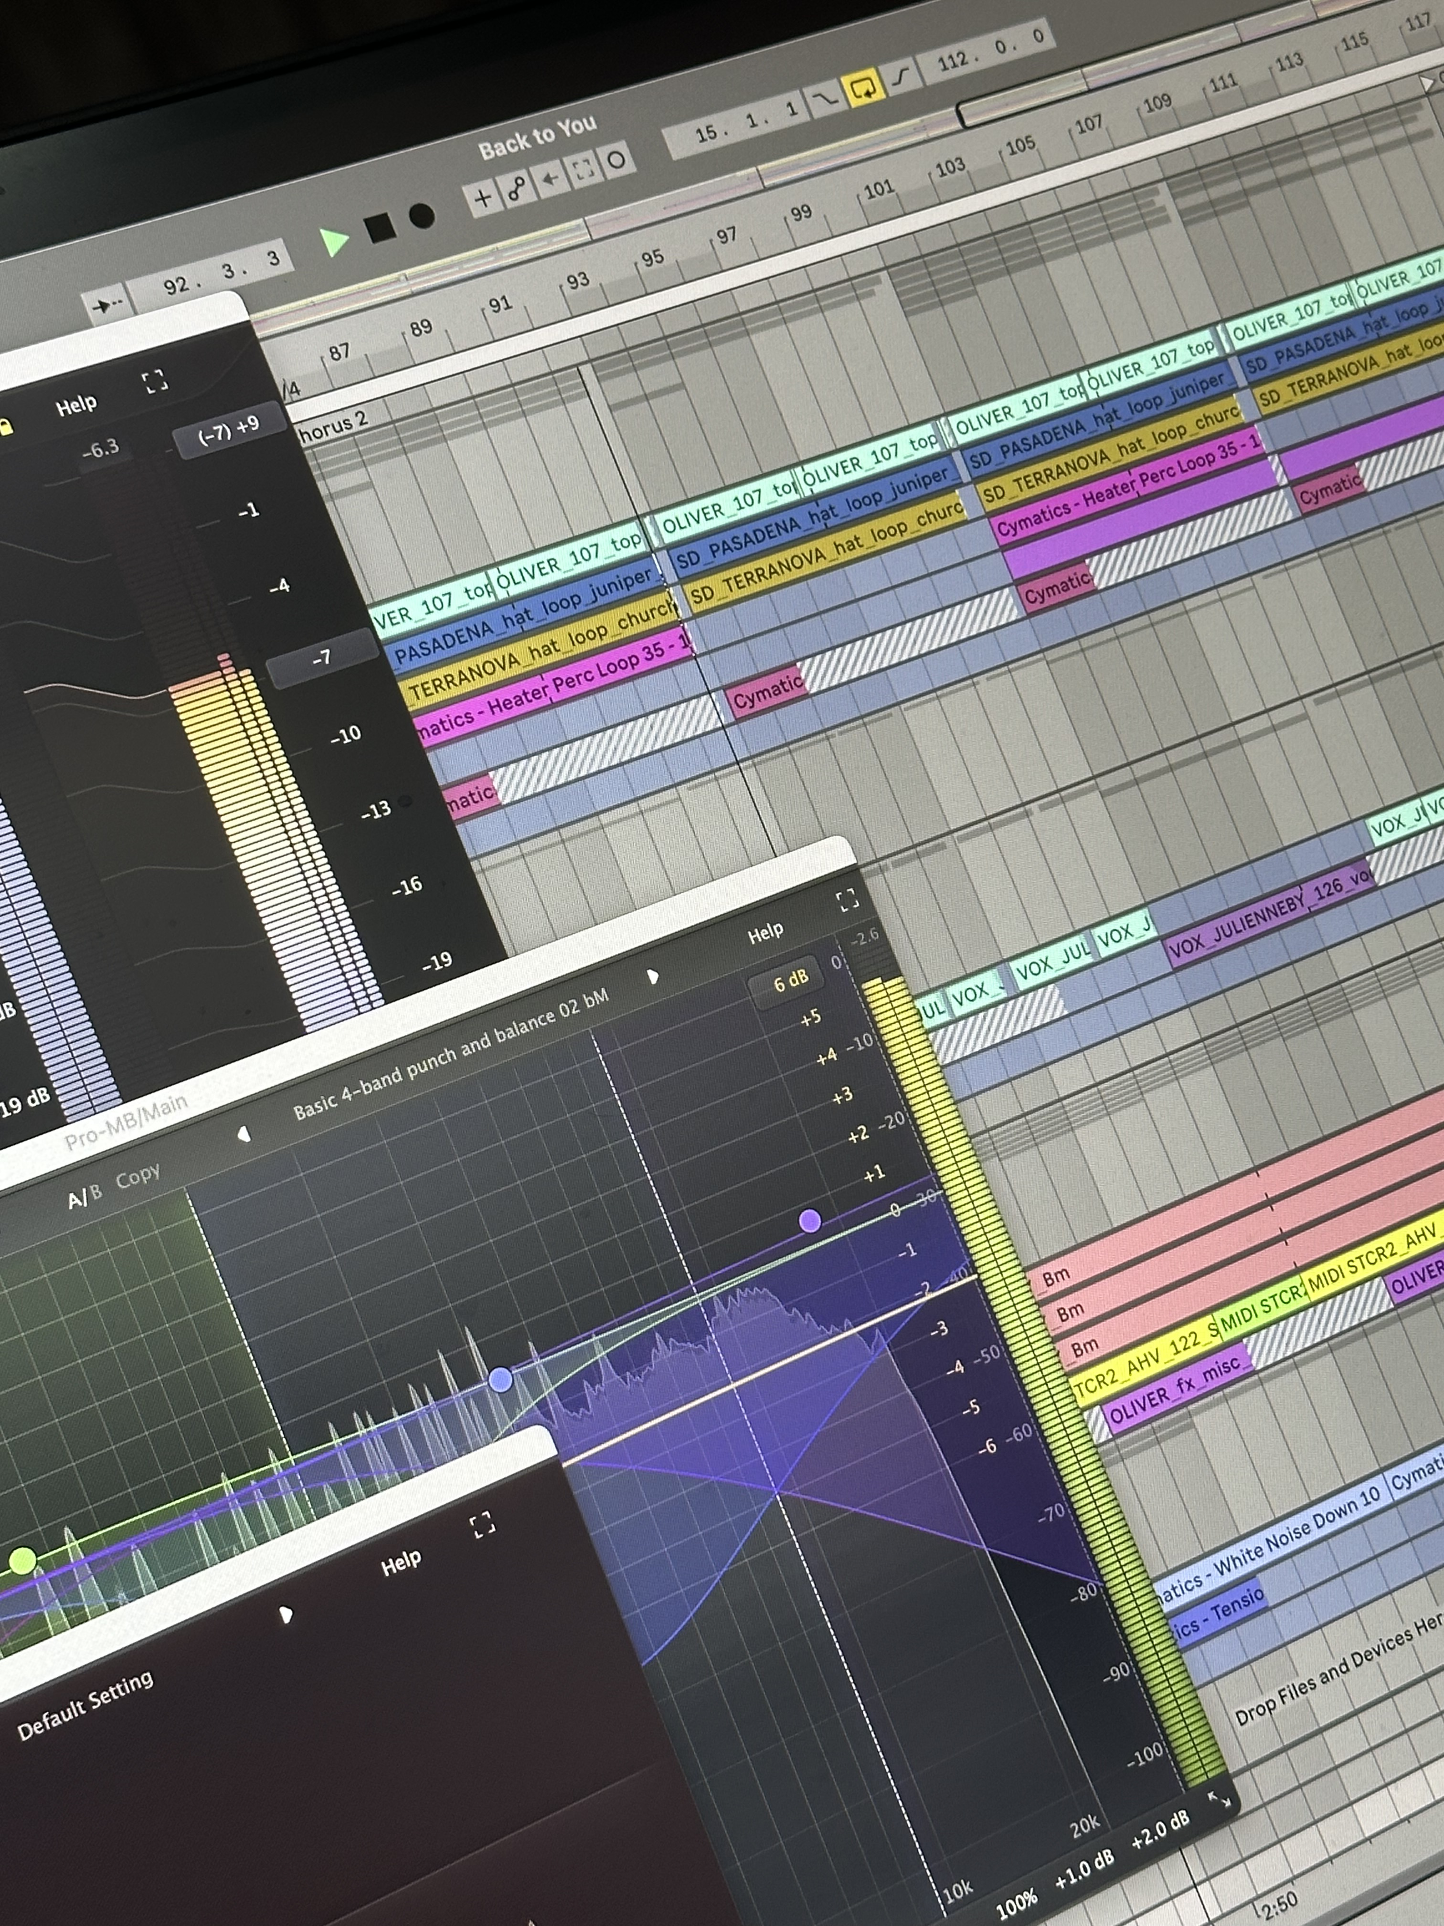Click the purple high-band node in Pro-MB
1444x1926 pixels.
point(809,1221)
